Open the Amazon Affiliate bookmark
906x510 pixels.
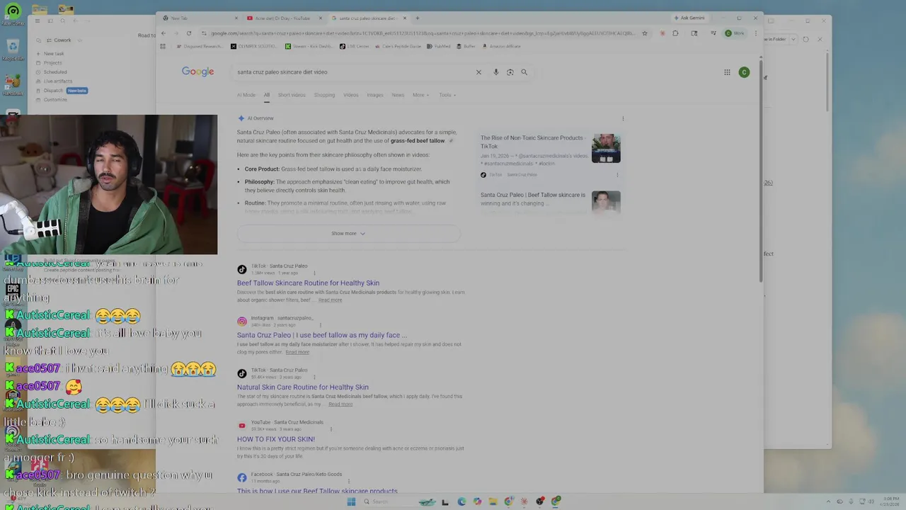503,46
